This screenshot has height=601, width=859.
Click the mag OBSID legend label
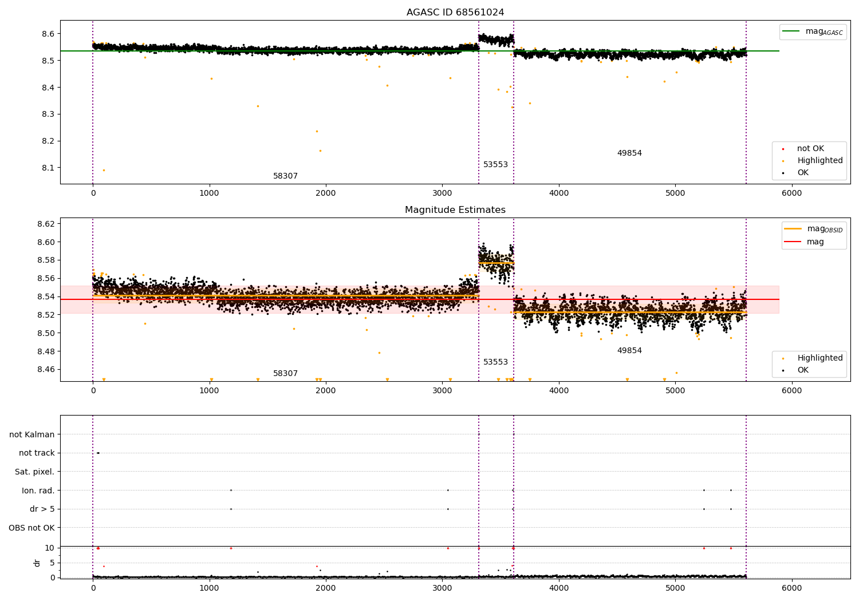tap(825, 230)
